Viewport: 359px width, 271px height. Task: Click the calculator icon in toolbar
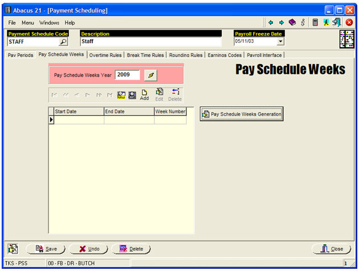[315, 23]
